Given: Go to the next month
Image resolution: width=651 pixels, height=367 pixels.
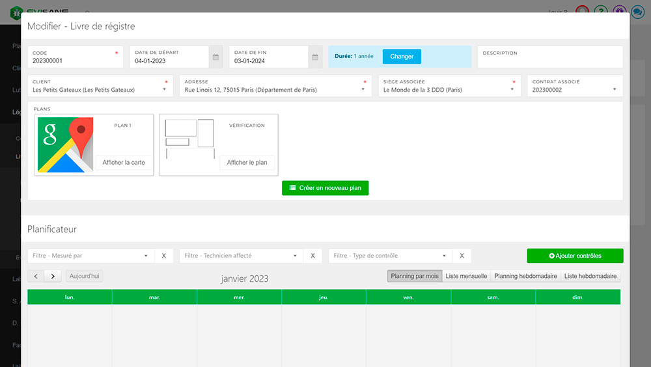Looking at the screenshot, I should coord(53,276).
